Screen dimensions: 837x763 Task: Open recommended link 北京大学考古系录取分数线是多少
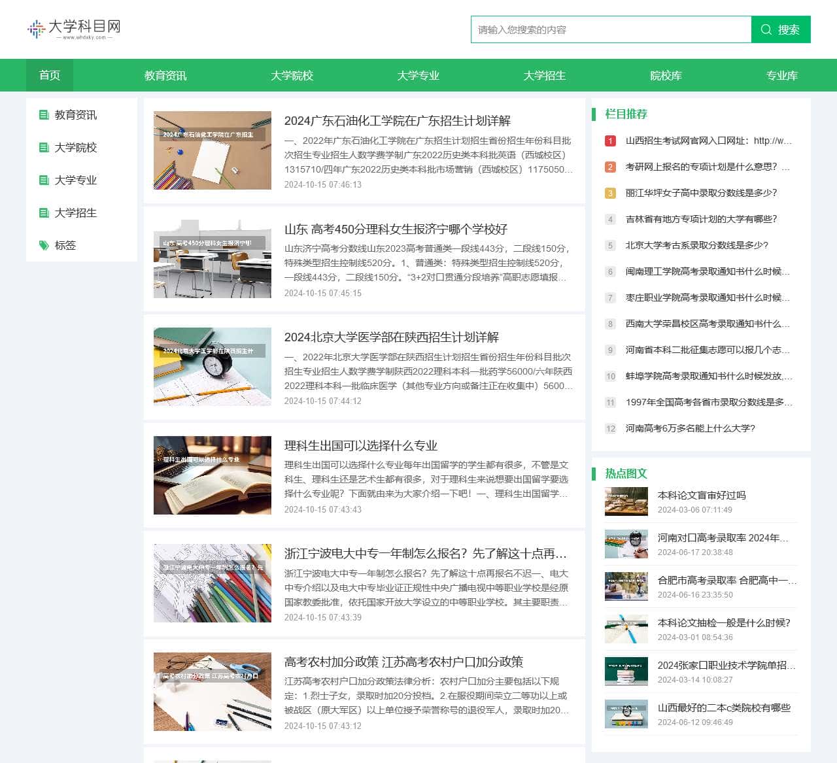point(697,245)
